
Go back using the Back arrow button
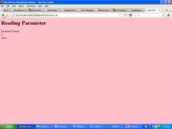pyautogui.click(x=3, y=15)
